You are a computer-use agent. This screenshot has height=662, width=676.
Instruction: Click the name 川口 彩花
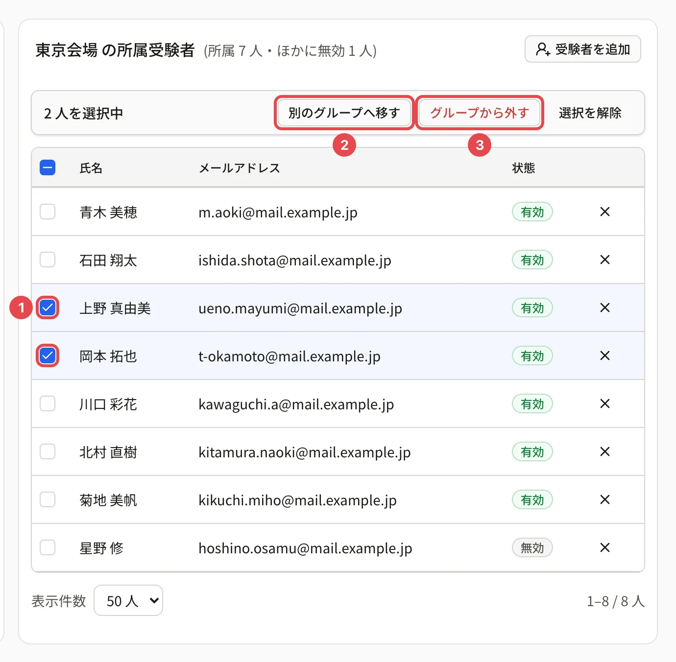pyautogui.click(x=108, y=404)
